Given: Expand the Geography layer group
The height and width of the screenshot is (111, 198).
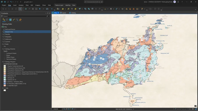Looking at the screenshot, I should [3, 37].
